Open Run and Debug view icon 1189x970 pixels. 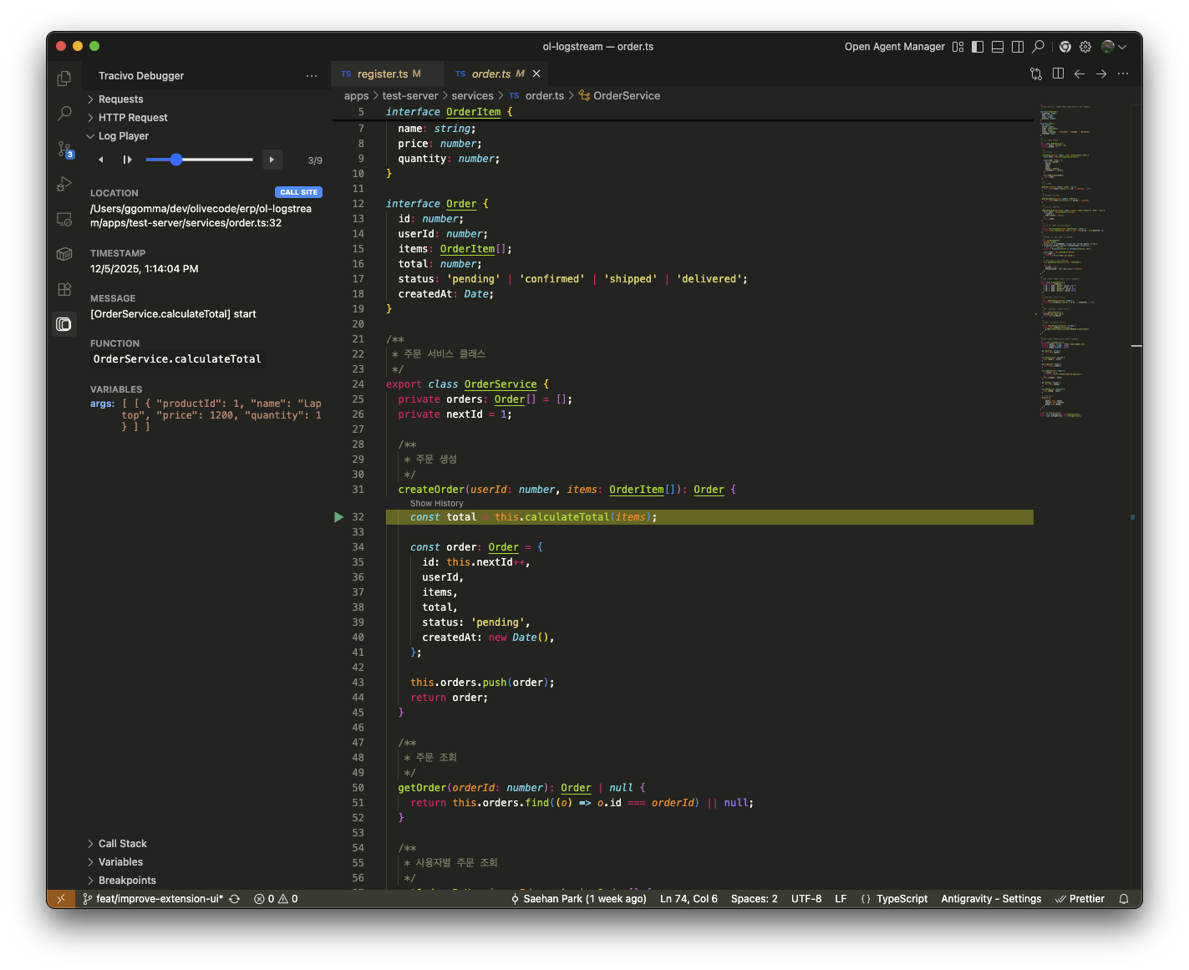click(64, 185)
